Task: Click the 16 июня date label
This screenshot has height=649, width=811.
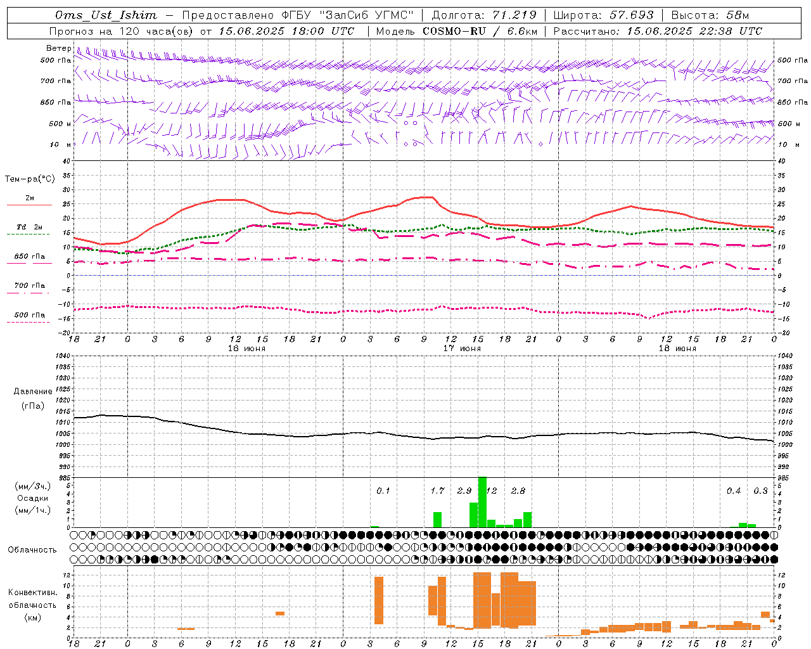Action: [246, 349]
